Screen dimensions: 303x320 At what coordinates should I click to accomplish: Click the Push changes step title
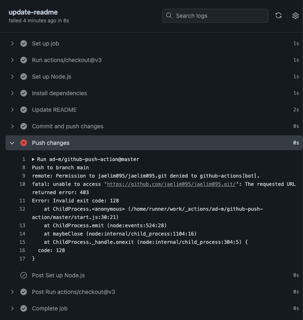51,143
